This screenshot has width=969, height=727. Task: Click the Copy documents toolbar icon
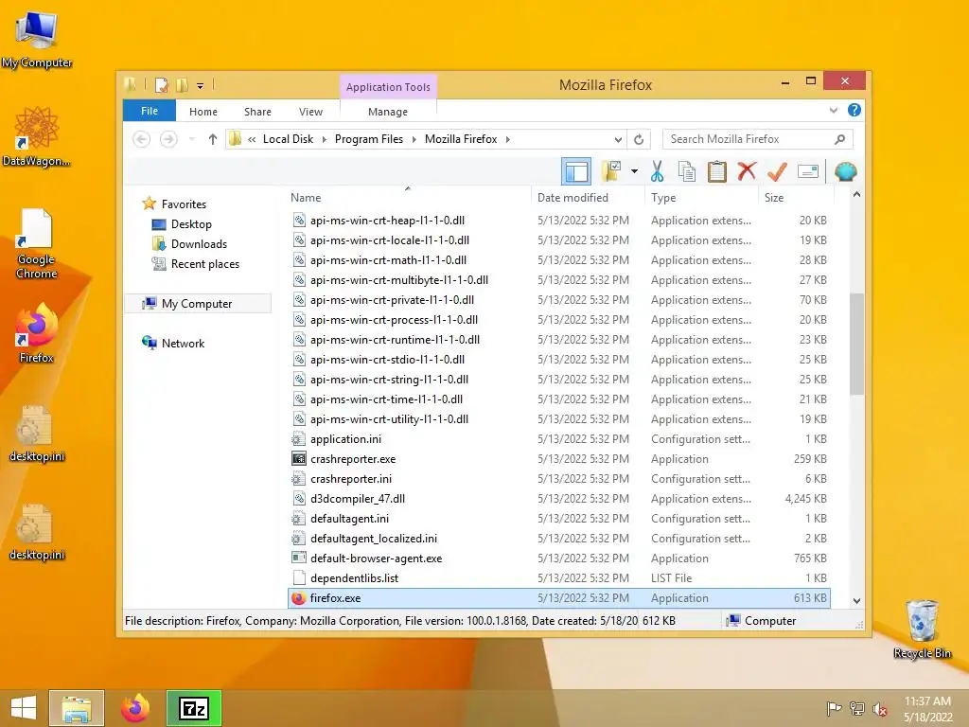[687, 172]
